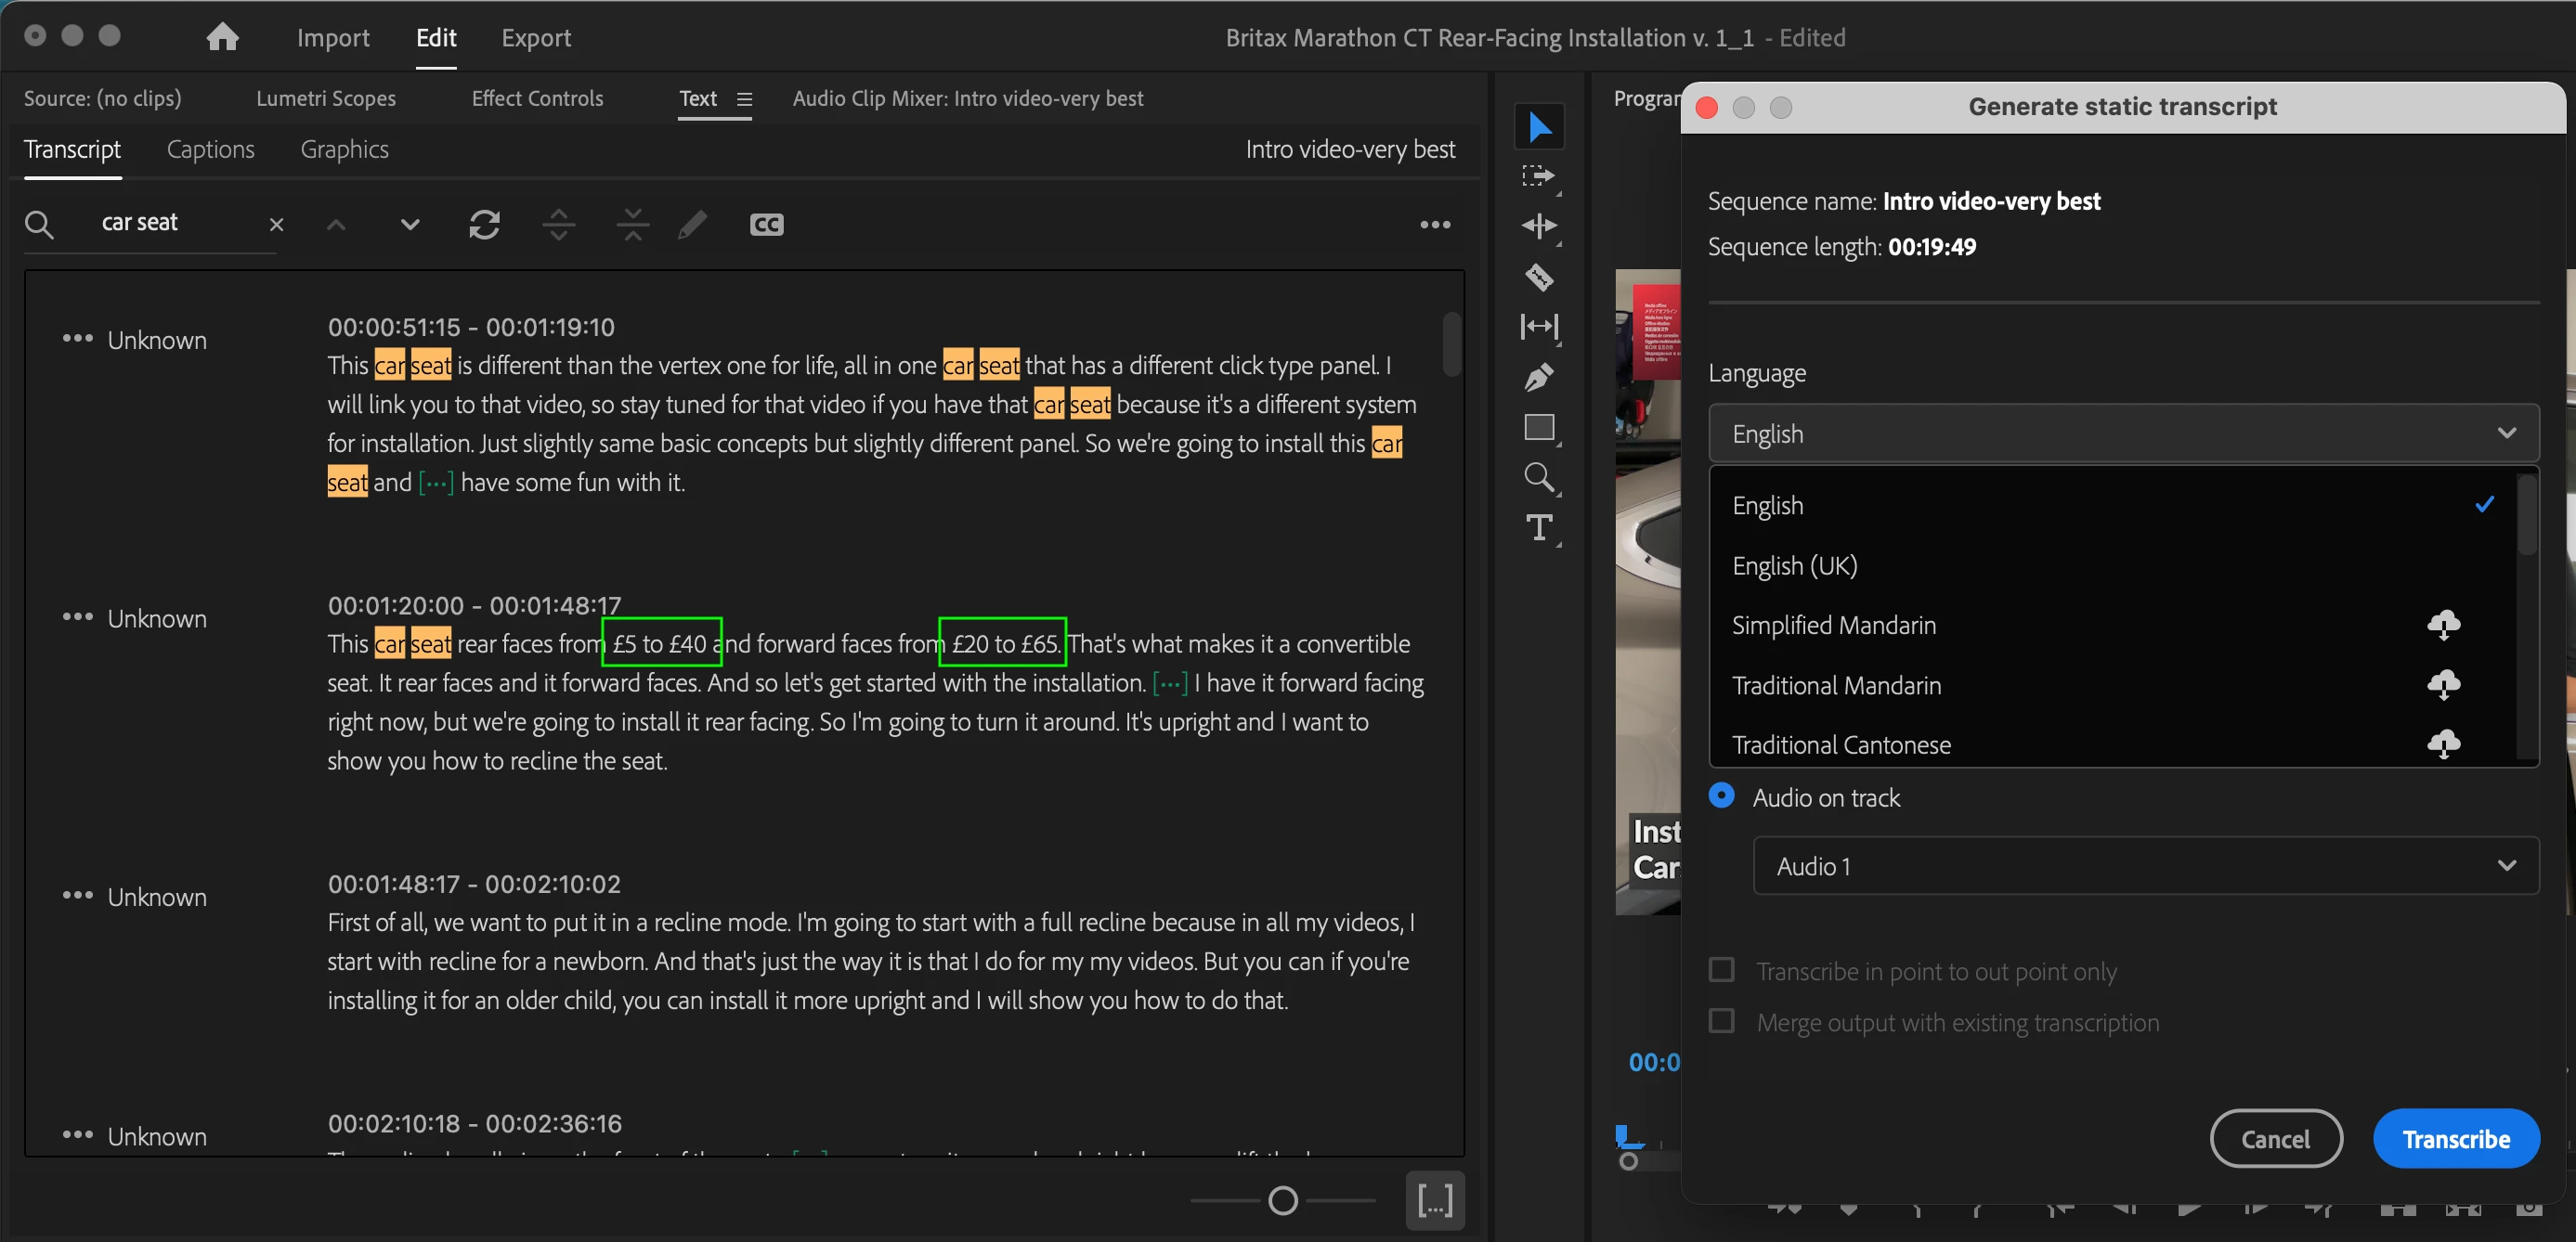Select the Ripple Edit tool
The image size is (2576, 1242).
[x=1539, y=226]
